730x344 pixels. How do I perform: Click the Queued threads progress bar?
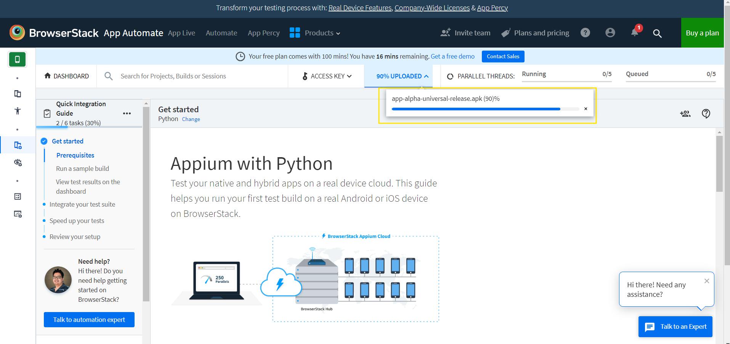click(x=671, y=81)
